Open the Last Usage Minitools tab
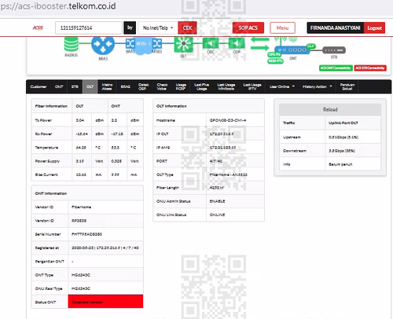Viewport: 393px width, 319px height. pyautogui.click(x=226, y=86)
